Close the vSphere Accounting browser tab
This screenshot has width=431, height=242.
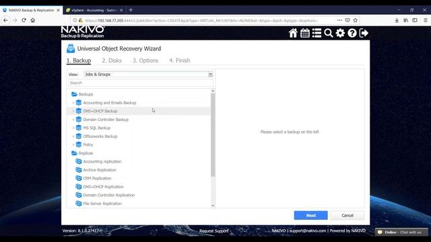point(121,10)
